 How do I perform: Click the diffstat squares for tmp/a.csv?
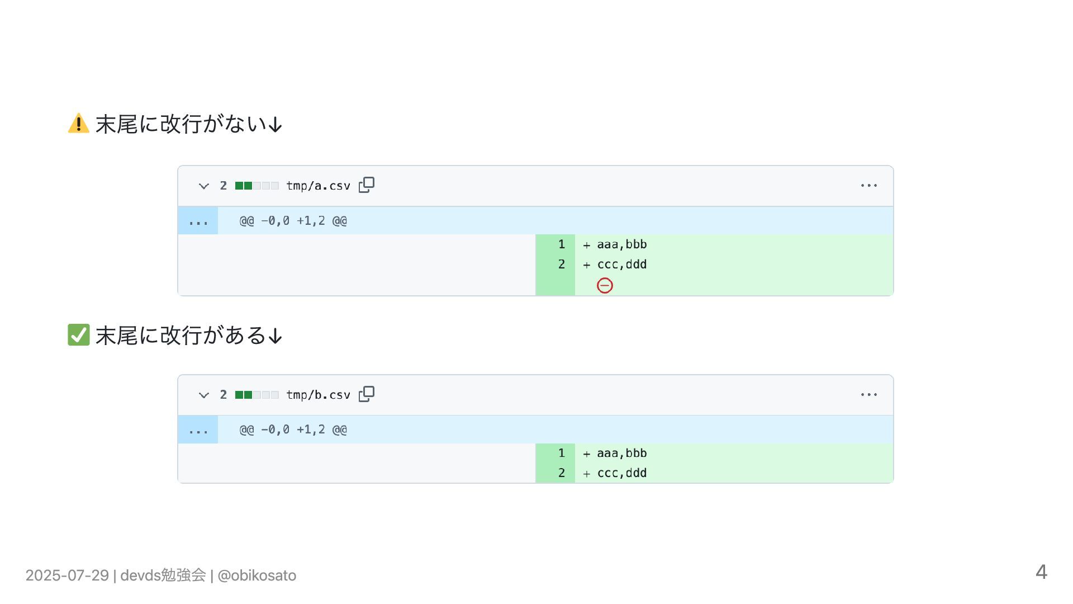257,186
